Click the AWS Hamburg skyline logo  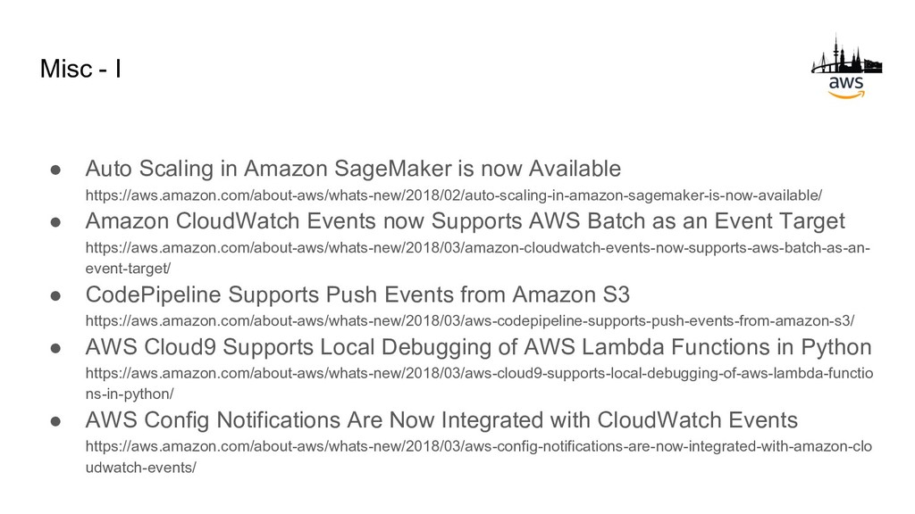point(846,66)
